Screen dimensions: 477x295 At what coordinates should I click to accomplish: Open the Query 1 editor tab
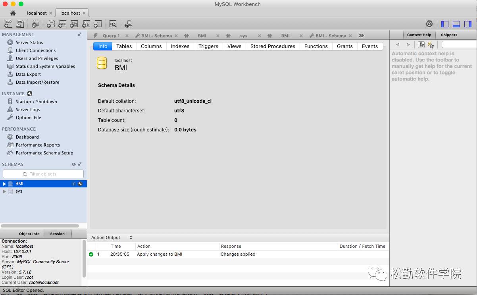click(x=111, y=36)
